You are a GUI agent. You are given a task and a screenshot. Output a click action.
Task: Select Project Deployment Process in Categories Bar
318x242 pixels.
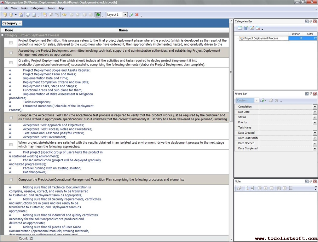click(261, 38)
